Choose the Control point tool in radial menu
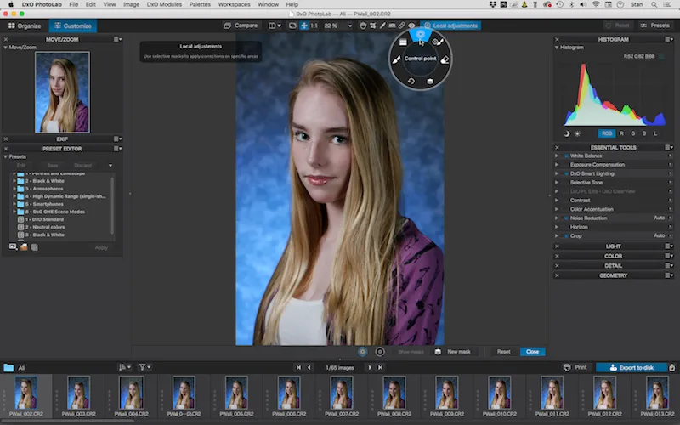Viewport: 680px width, 425px height. pyautogui.click(x=420, y=35)
